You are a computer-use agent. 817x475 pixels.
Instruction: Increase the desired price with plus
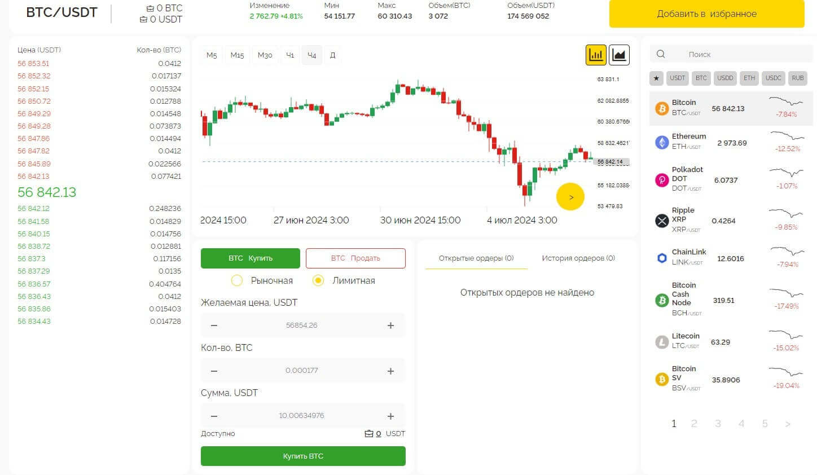coord(390,326)
